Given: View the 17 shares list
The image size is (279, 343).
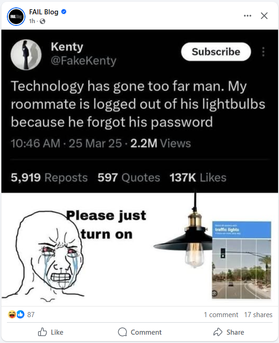Looking at the screenshot, I should (258, 314).
